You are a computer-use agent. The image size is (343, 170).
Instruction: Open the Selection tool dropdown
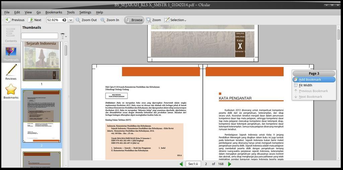(175, 20)
